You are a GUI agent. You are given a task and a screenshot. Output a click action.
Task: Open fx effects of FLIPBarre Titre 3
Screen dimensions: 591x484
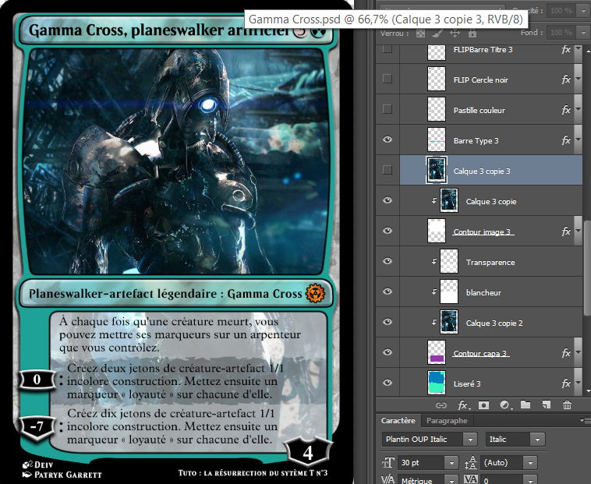point(566,49)
